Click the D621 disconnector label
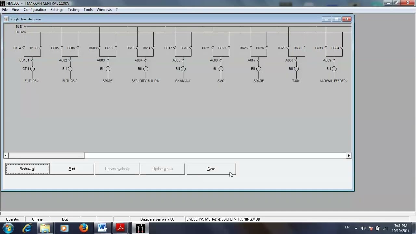Viewport: 416px width, 234px height. tap(206, 48)
